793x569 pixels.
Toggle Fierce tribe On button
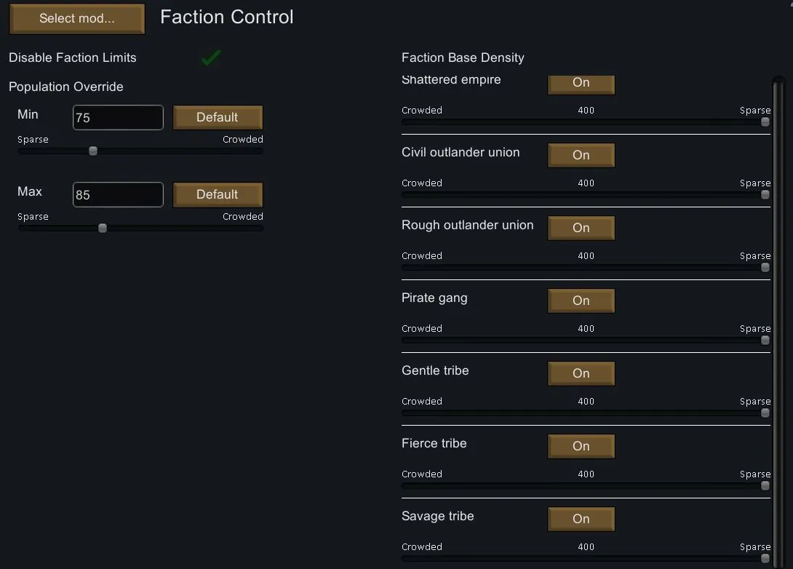click(x=581, y=446)
